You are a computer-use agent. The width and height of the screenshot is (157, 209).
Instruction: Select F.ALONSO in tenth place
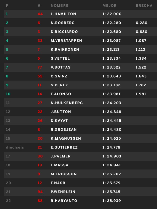tap(61, 94)
